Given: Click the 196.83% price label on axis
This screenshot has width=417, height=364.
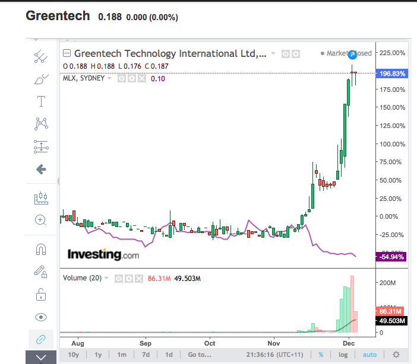Looking at the screenshot, I should (391, 74).
